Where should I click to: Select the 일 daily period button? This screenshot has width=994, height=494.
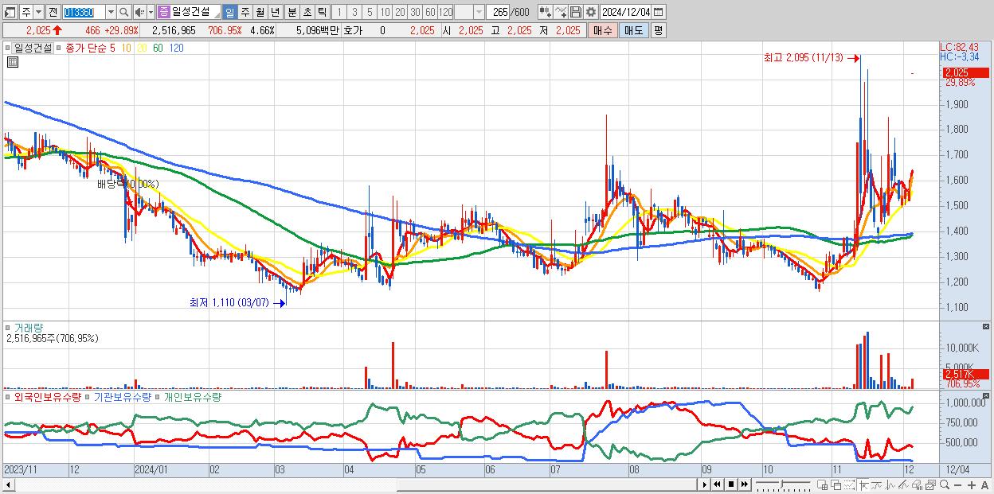coord(229,12)
